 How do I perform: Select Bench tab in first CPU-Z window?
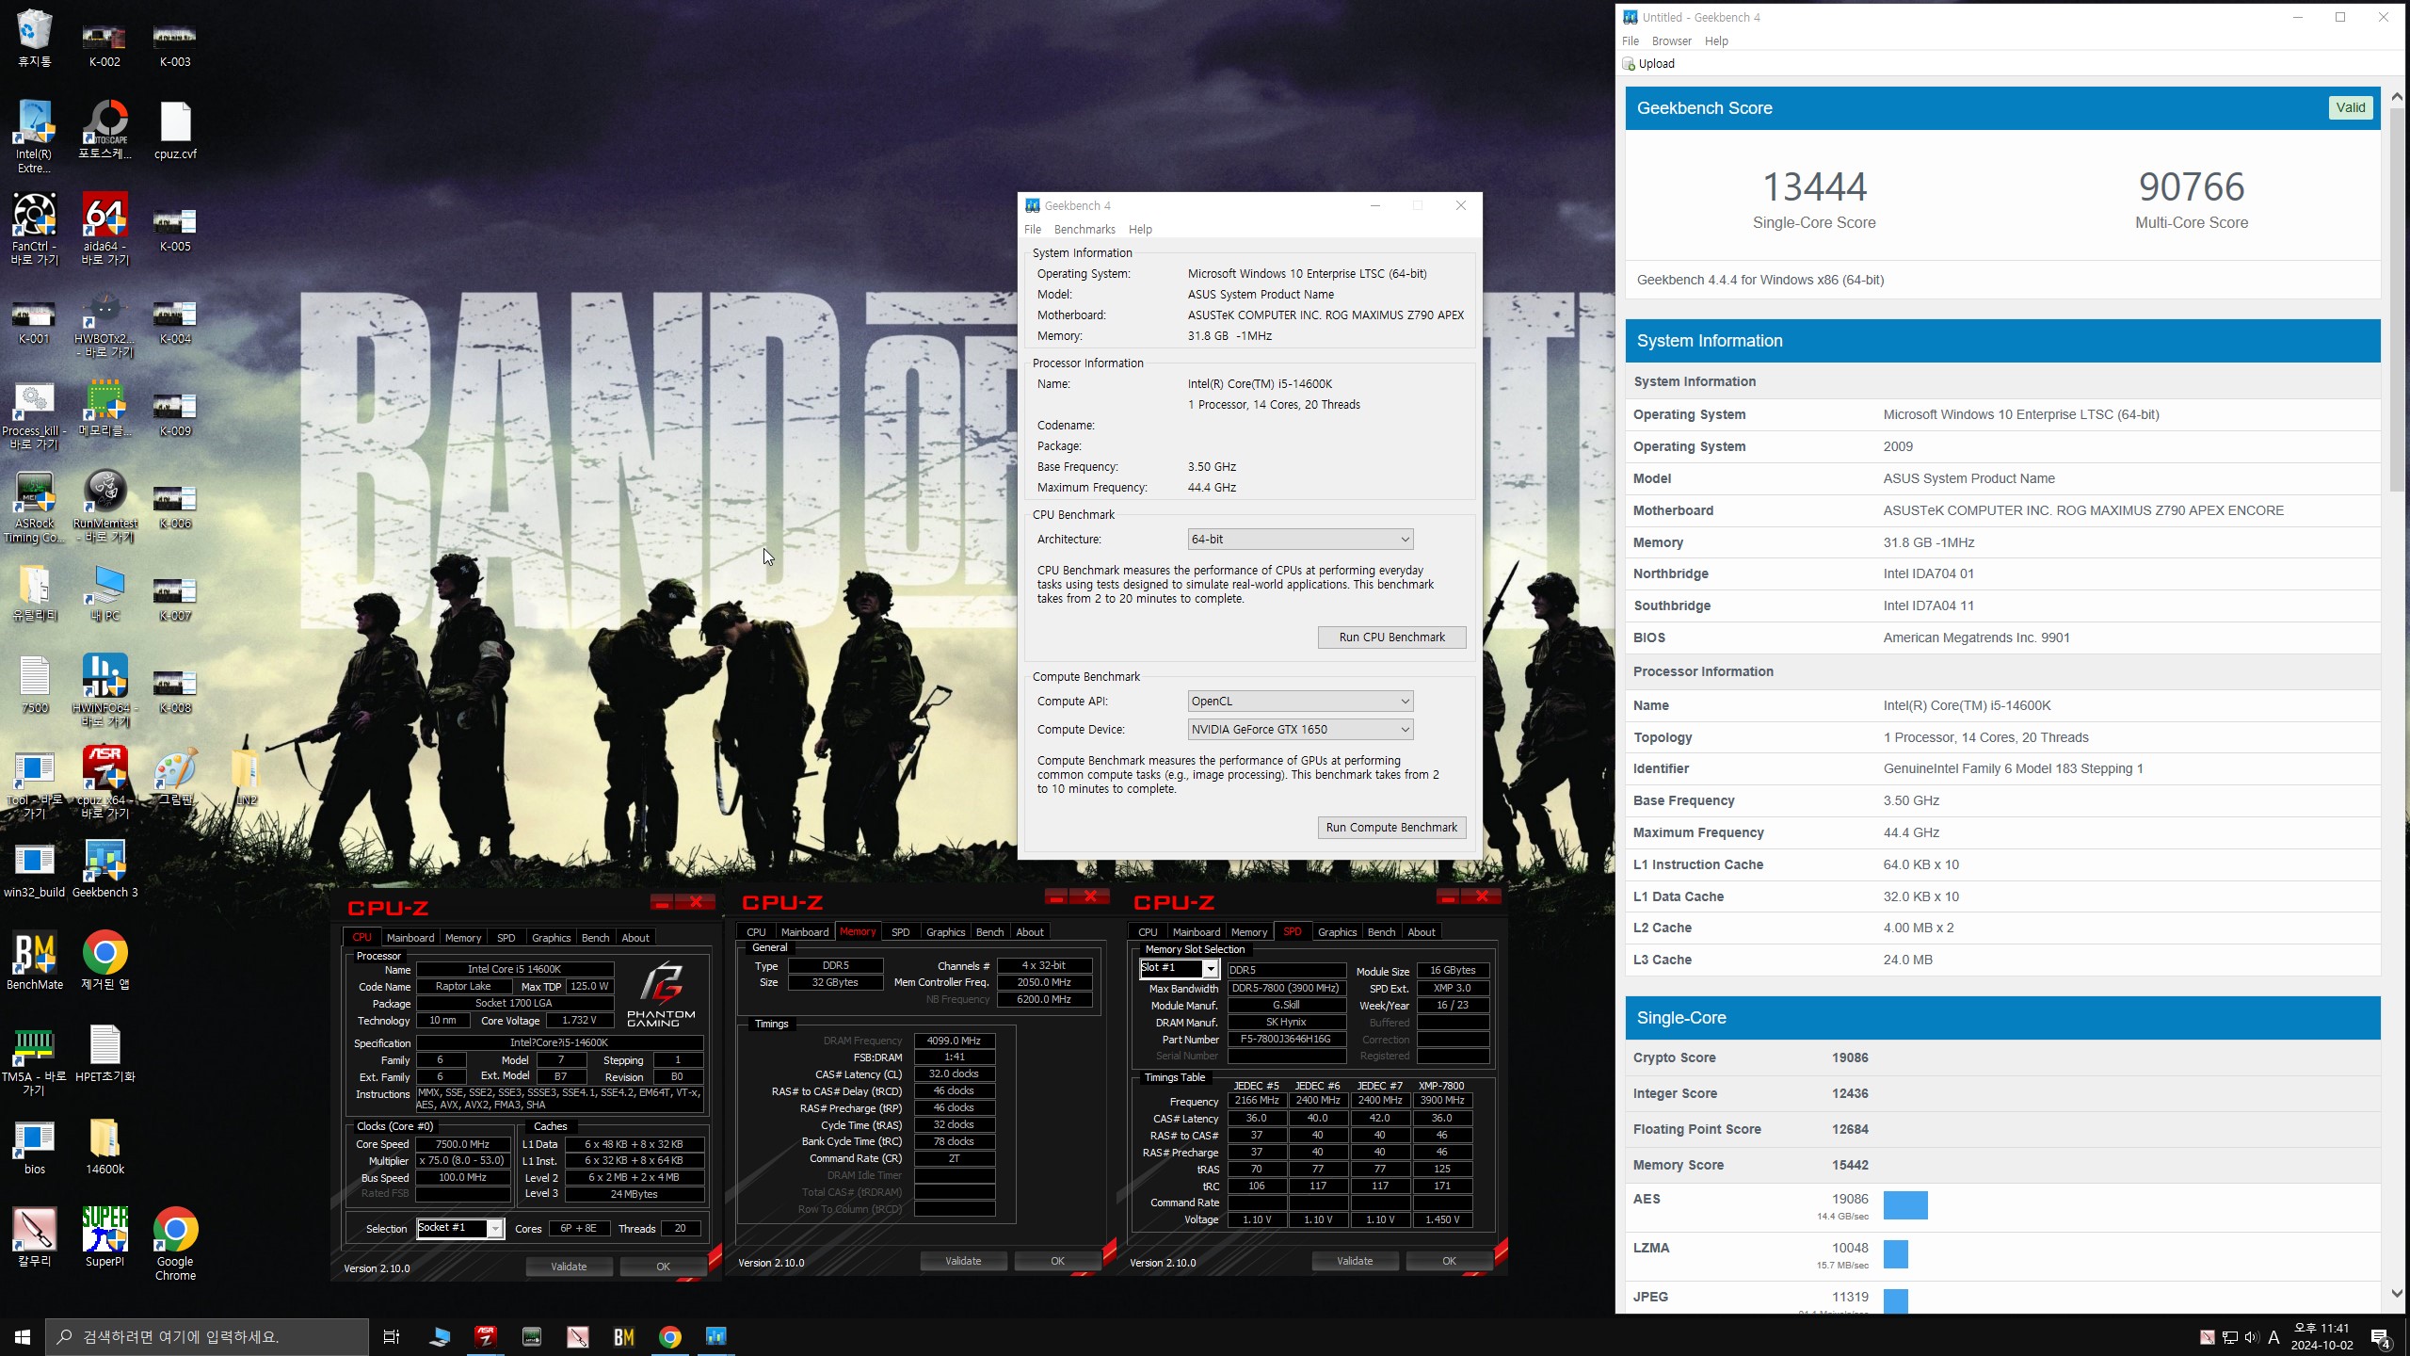(x=595, y=938)
